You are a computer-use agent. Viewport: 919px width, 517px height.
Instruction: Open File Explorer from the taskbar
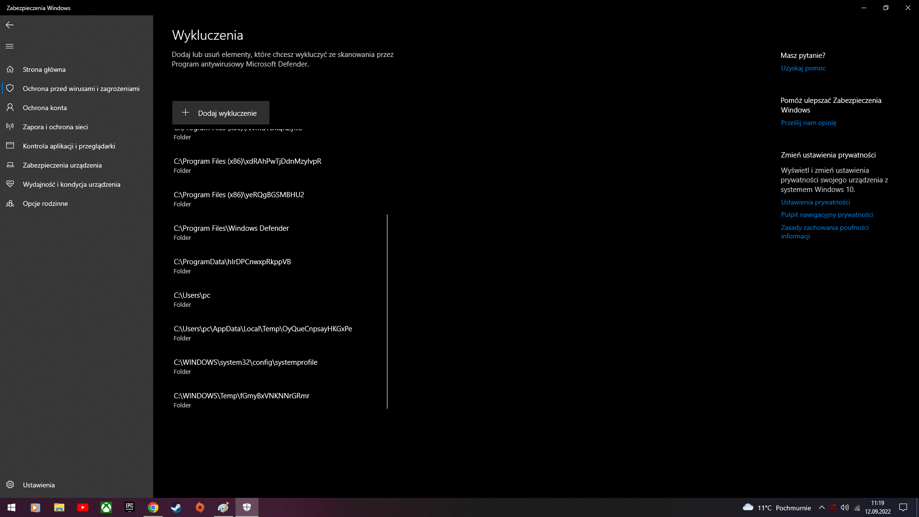59,507
